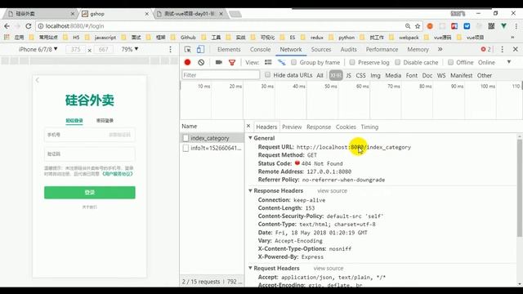Toggle Offline checkbox
Screen dimensions: 523x294
pyautogui.click(x=450, y=62)
